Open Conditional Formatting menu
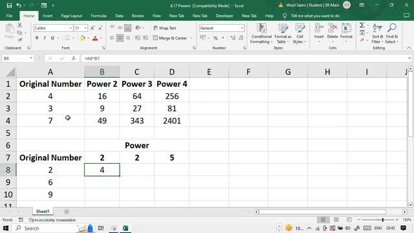Screen dimensions: 414x233 (x=261, y=34)
